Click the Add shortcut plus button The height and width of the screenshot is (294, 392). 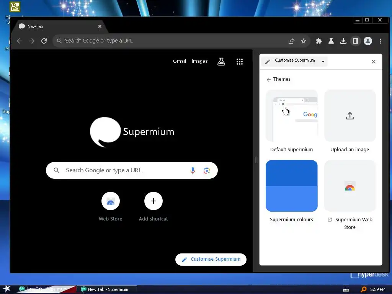coord(154,201)
